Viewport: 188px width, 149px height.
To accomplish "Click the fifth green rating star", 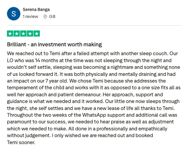I will [x=37, y=34].
